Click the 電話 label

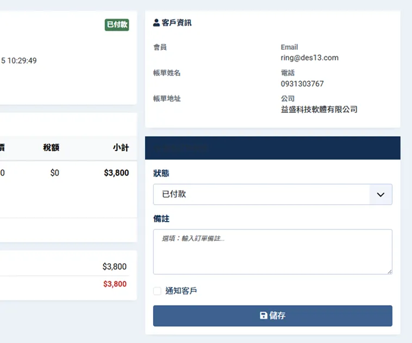tap(288, 73)
